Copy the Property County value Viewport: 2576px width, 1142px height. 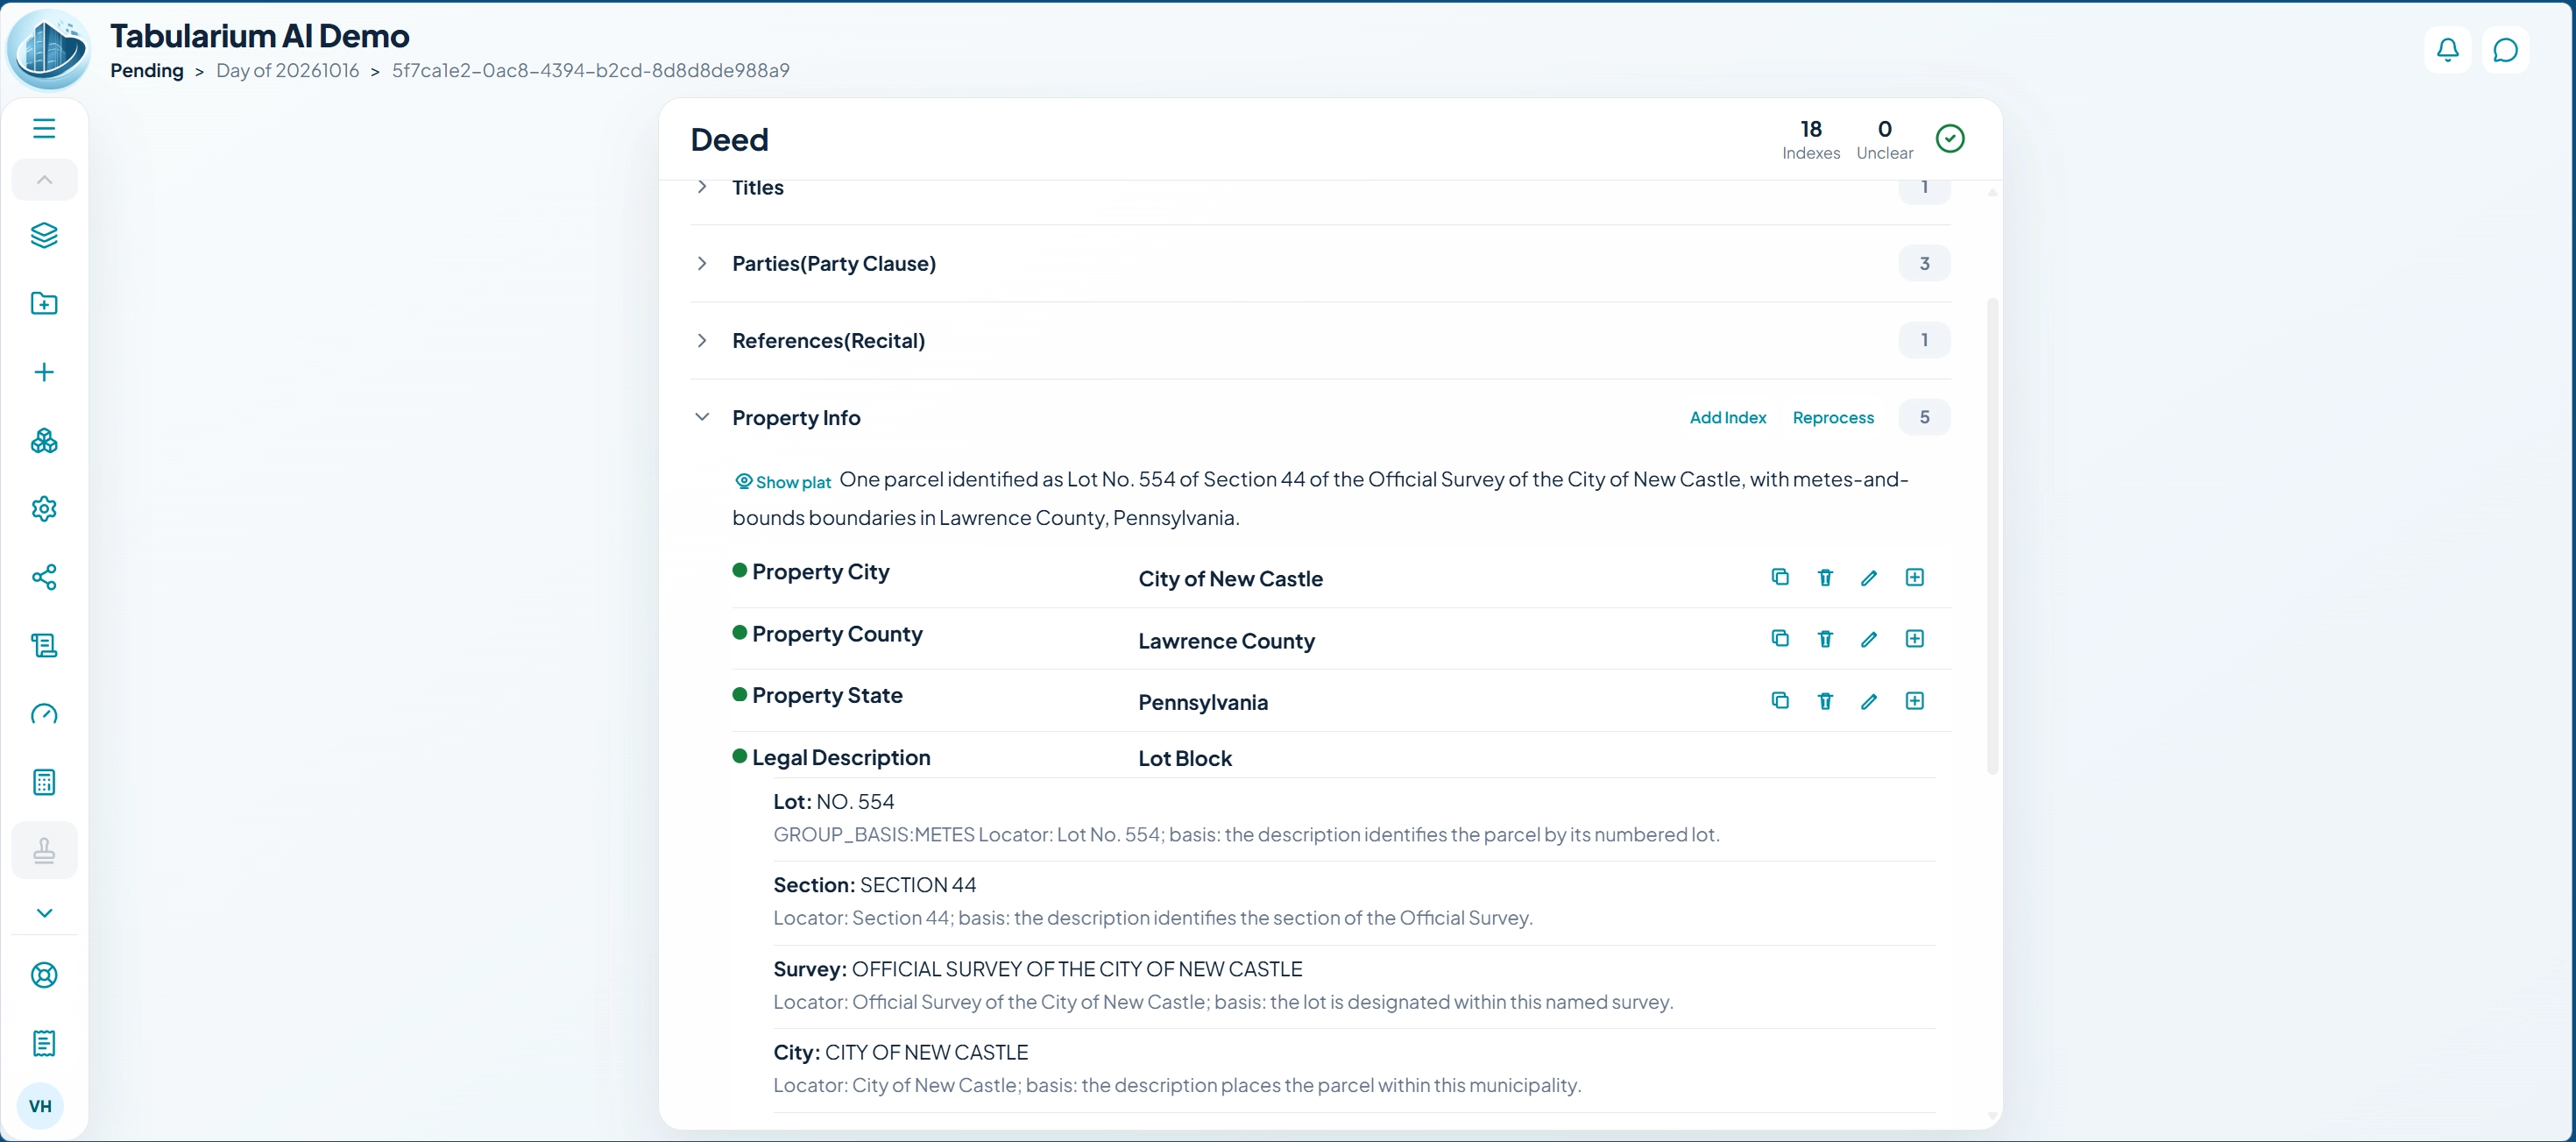1780,638
